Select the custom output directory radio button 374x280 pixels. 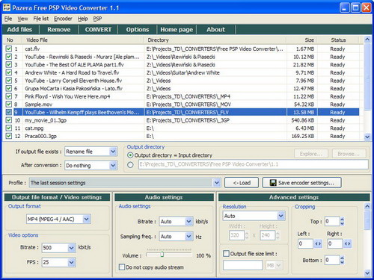click(130, 164)
